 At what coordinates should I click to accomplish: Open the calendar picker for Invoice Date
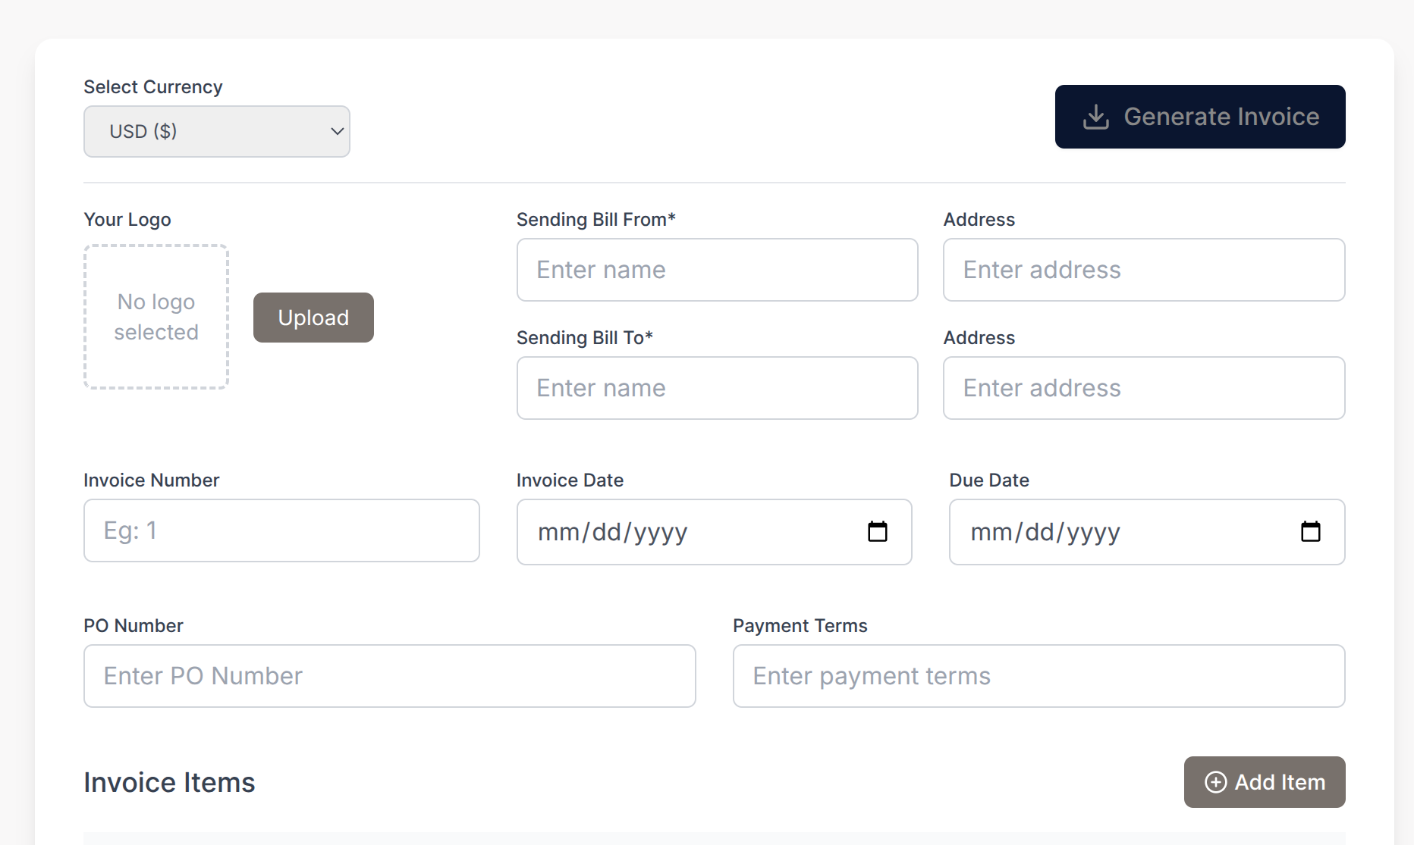[x=878, y=531]
